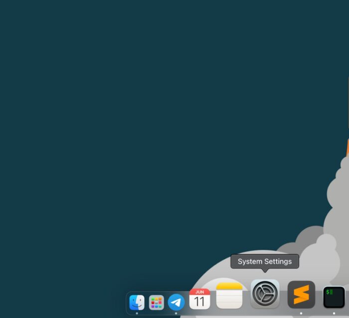
Task: Launch Telegram from the Dock
Action: (176, 302)
